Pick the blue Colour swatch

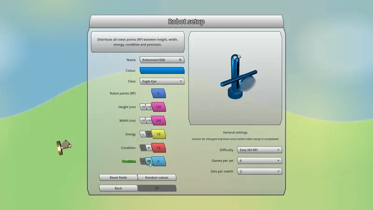click(x=162, y=70)
